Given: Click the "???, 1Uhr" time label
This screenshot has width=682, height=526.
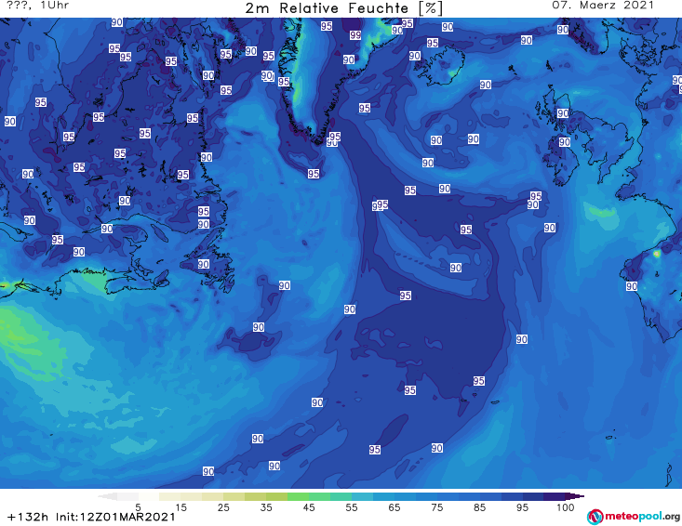Looking at the screenshot, I should [37, 6].
